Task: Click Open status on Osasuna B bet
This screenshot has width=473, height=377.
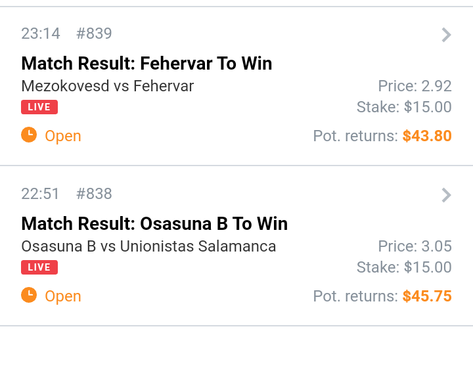Action: tap(63, 296)
